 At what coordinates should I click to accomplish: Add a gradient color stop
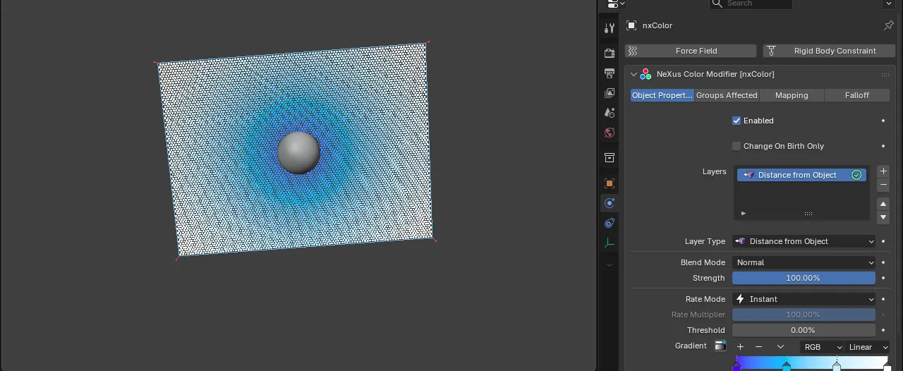(x=740, y=347)
